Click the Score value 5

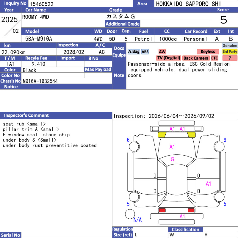coord(224,20)
